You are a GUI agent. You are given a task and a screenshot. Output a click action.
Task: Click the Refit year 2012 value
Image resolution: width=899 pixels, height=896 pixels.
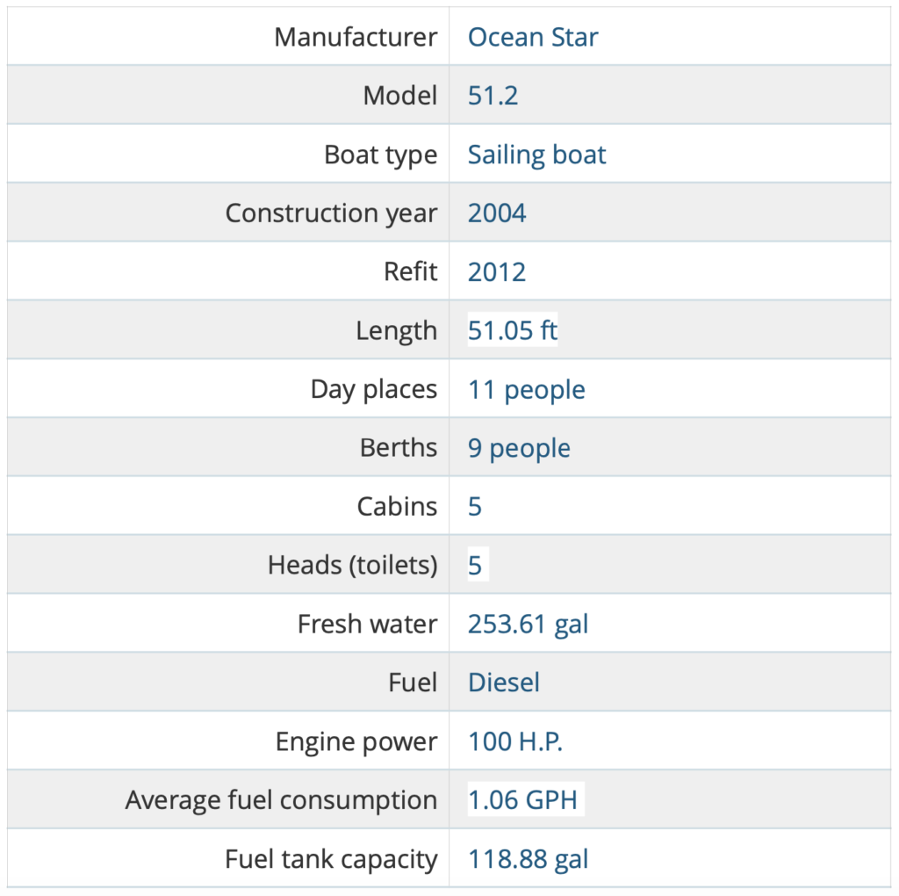click(x=497, y=272)
